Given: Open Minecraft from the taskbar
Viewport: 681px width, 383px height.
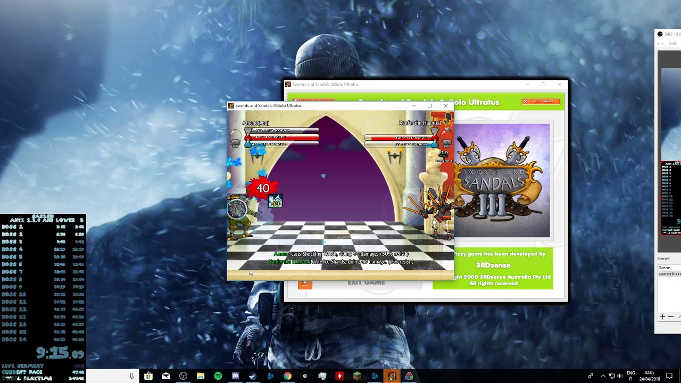Looking at the screenshot, I should pos(357,376).
